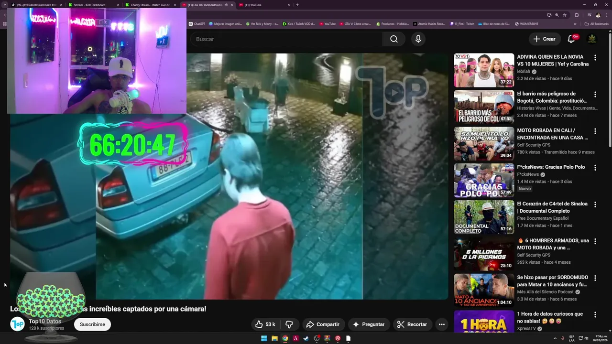Open File Explorer from taskbar
612x344 pixels.
(274, 338)
